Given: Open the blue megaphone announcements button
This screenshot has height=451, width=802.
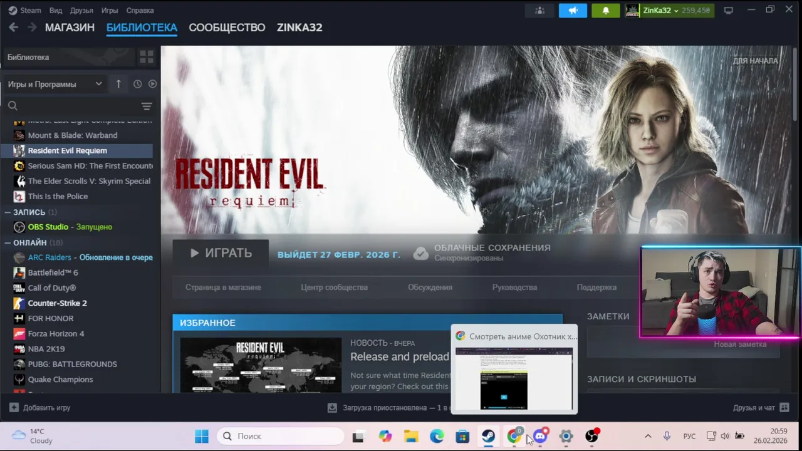Looking at the screenshot, I should (x=573, y=11).
